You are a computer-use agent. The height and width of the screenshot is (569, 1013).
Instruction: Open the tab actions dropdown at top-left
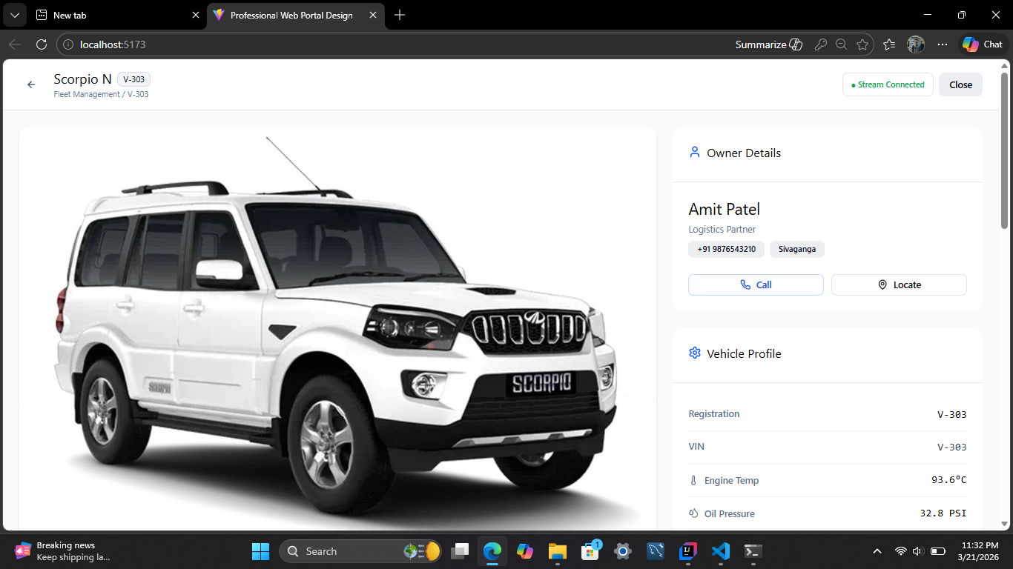tap(14, 15)
